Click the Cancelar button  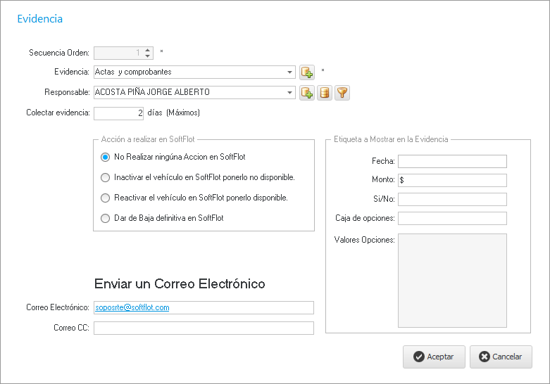point(501,357)
